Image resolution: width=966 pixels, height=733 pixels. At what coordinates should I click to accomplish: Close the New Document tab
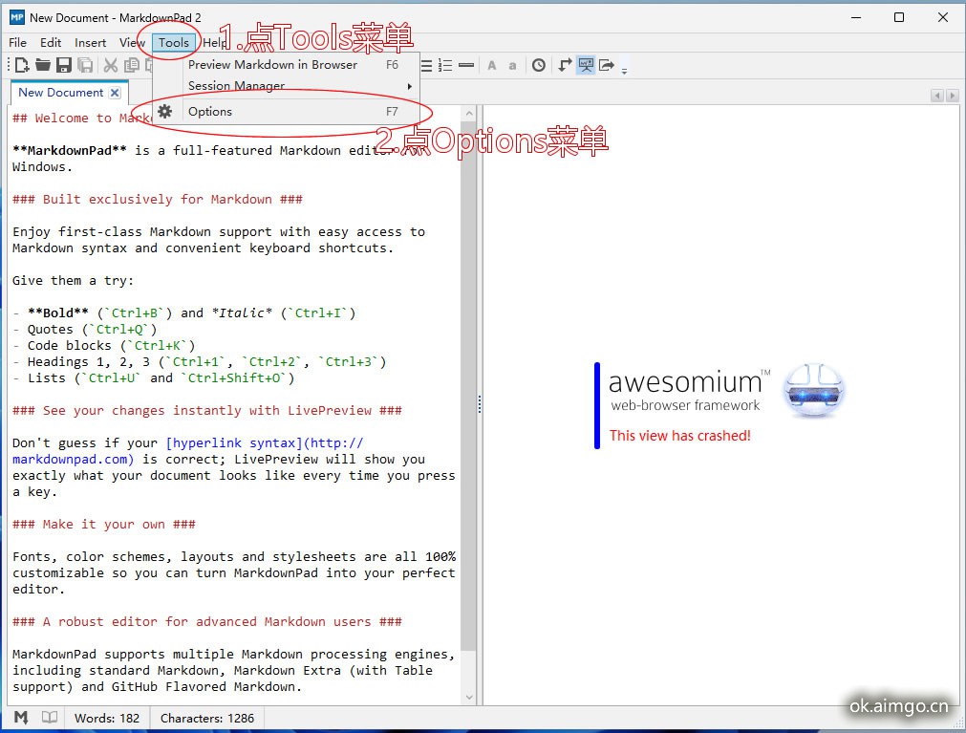coord(115,93)
